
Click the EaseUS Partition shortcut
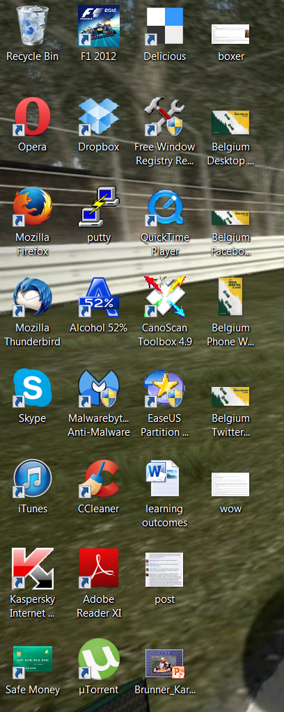(164, 388)
